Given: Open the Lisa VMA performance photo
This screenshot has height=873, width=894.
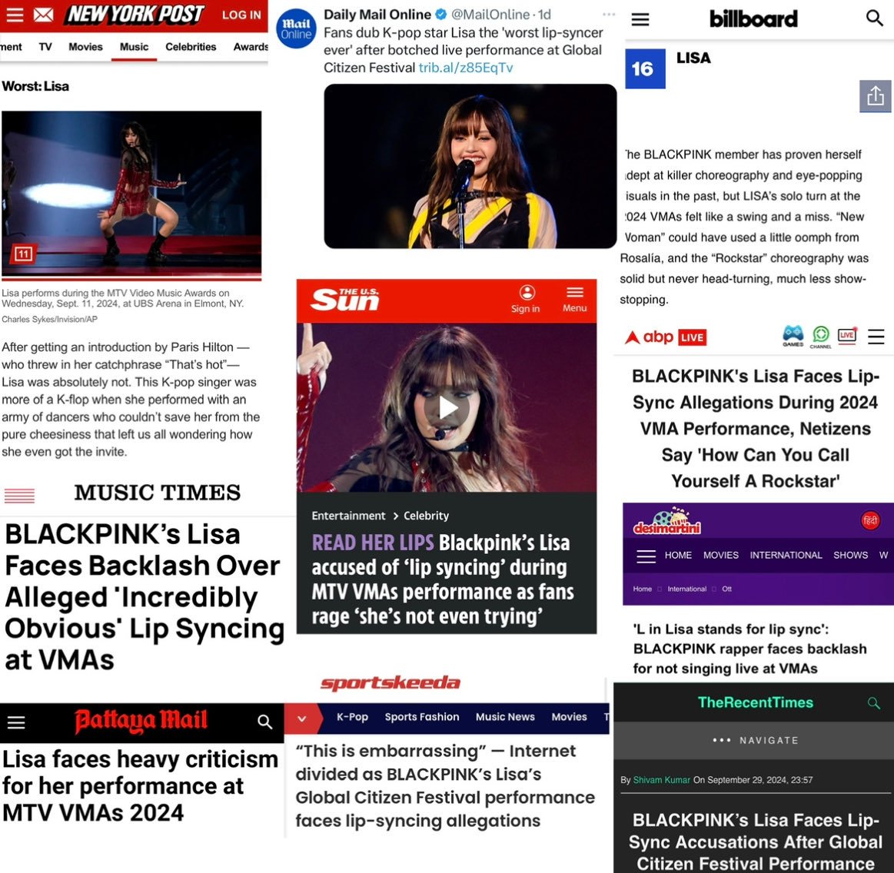Looking at the screenshot, I should [131, 193].
